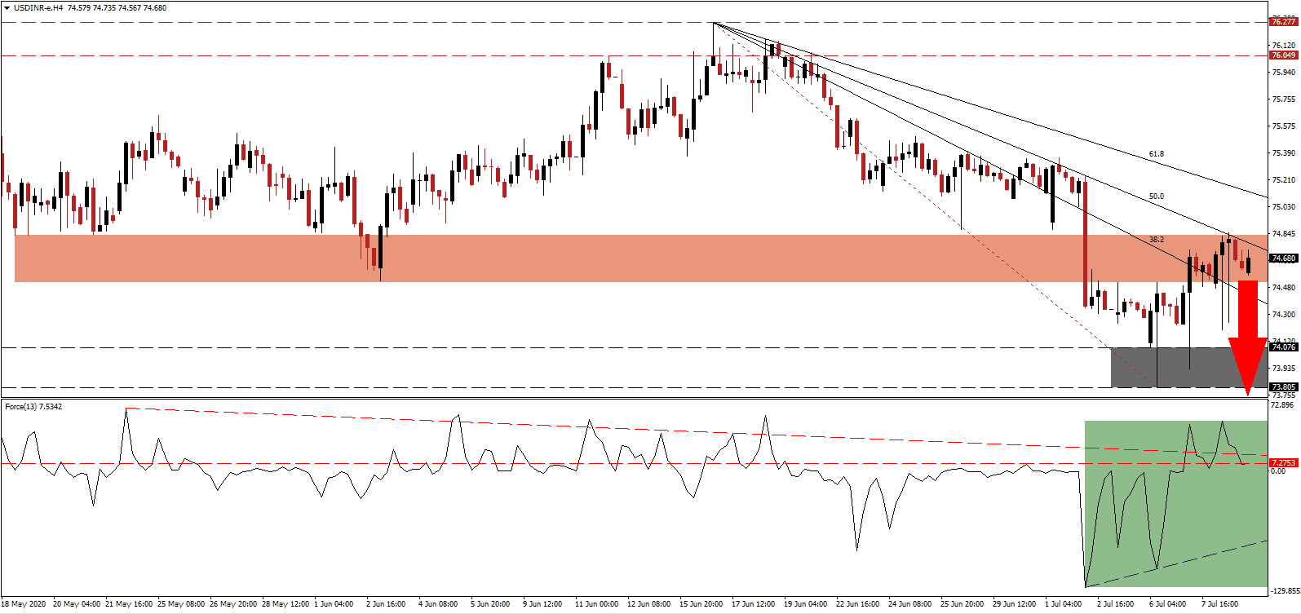Viewport: 1301px width, 614px height.
Task: Click the triangle arrow beside the USDINR-e,H4 title
Action: click(7, 8)
